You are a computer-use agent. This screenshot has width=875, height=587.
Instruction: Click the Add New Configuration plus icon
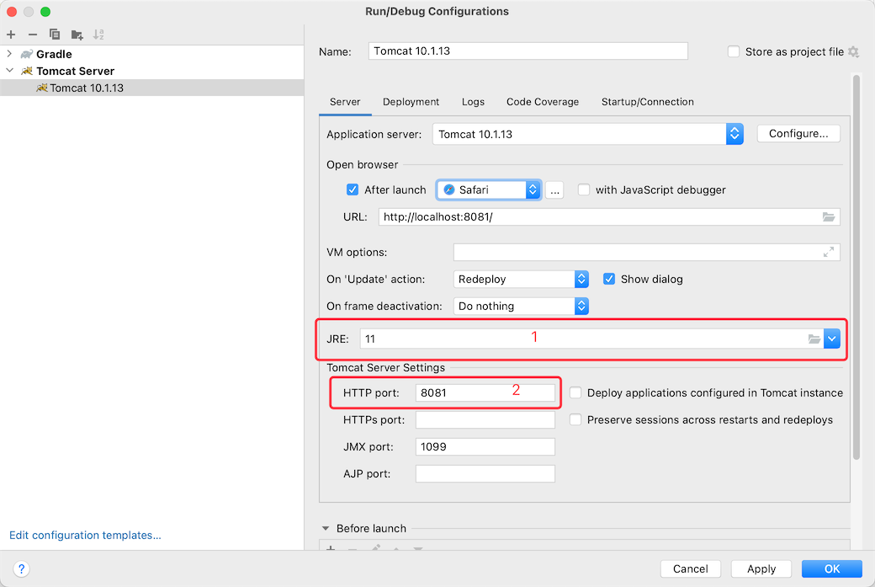pyautogui.click(x=11, y=35)
